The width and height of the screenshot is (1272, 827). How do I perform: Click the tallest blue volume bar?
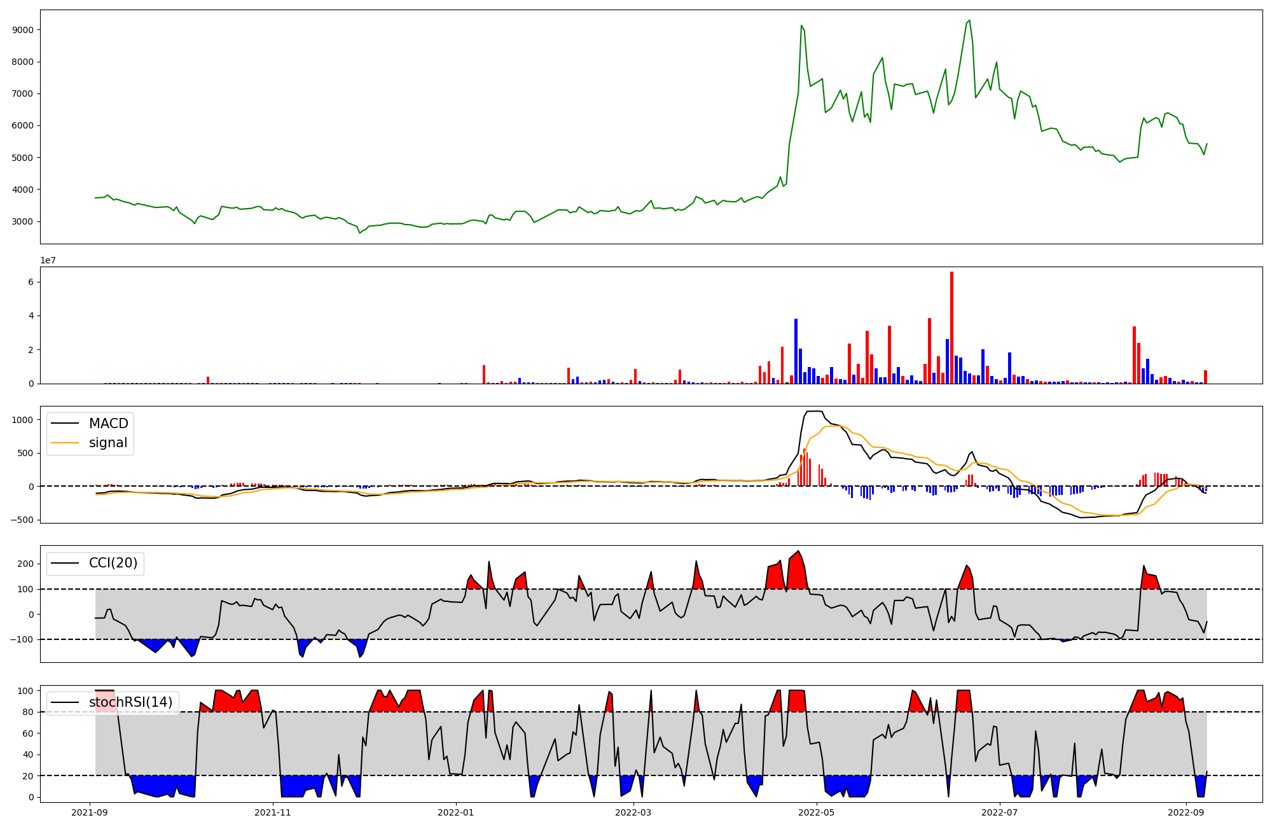click(x=796, y=351)
